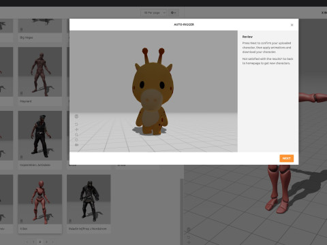Screen dimensions: 327x245
Task: Click the 'Maynard' name label
Action: (26, 101)
